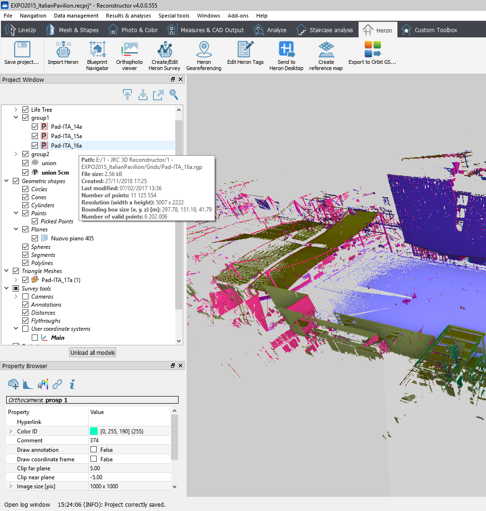Expand the Color ID property row
Viewport: 486px width, 511px height.
click(x=11, y=432)
